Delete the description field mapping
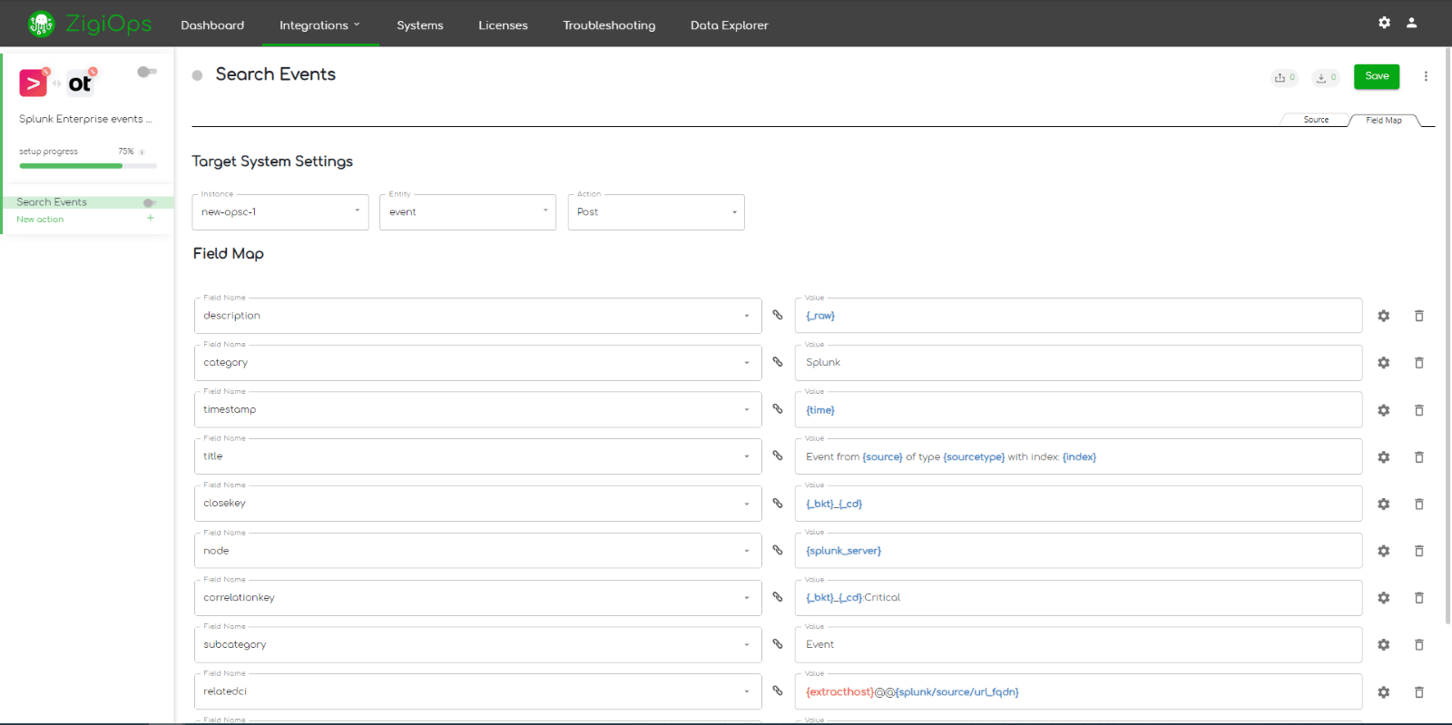 tap(1419, 316)
